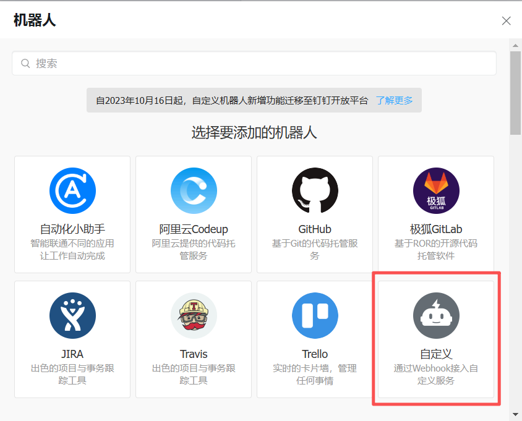Click 基于Git的代码托管服务 description
Viewport: 522px width, 421px height.
coord(315,250)
